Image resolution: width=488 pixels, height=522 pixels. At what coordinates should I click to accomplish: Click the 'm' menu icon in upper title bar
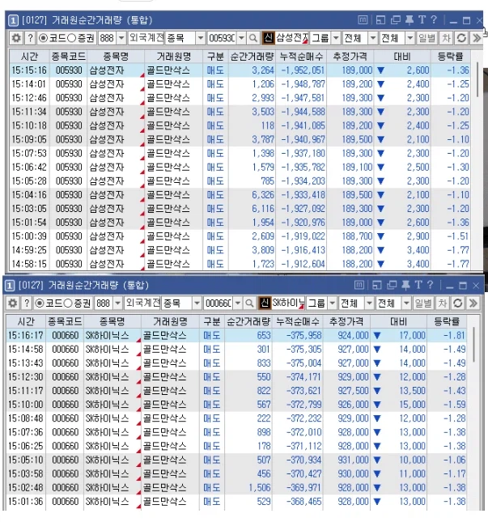[x=363, y=20]
